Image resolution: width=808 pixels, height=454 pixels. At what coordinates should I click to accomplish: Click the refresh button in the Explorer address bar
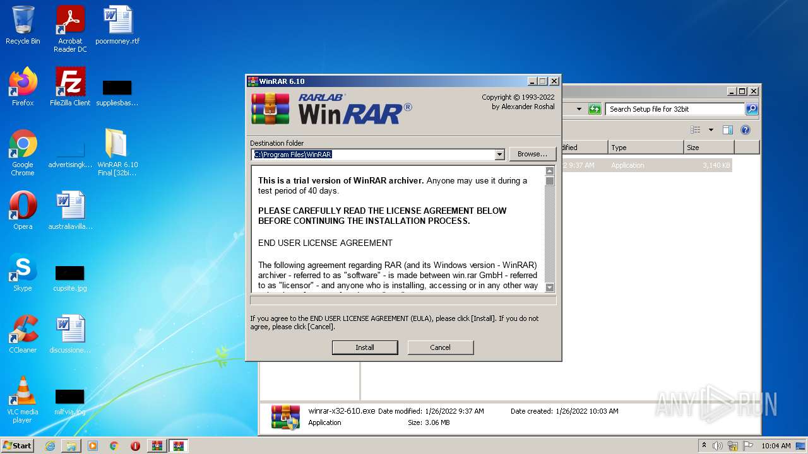pyautogui.click(x=595, y=109)
